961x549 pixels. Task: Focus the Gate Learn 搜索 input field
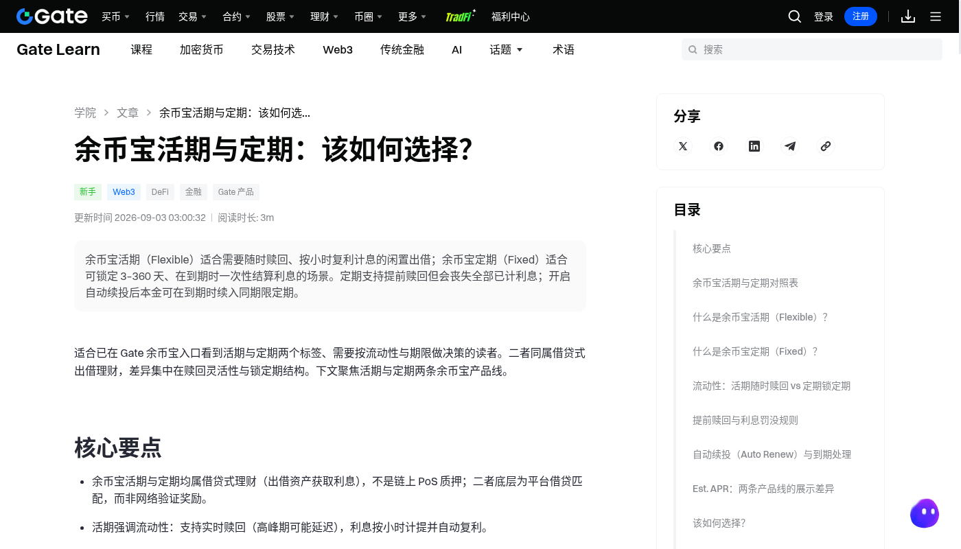(812, 49)
